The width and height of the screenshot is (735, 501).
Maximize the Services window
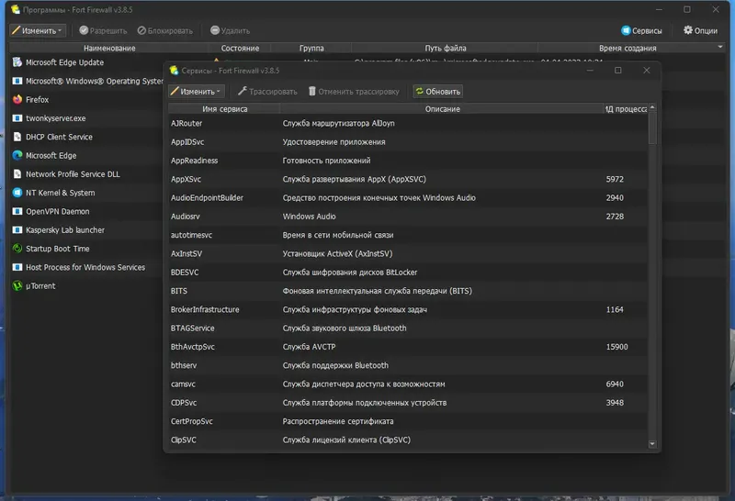pyautogui.click(x=617, y=71)
